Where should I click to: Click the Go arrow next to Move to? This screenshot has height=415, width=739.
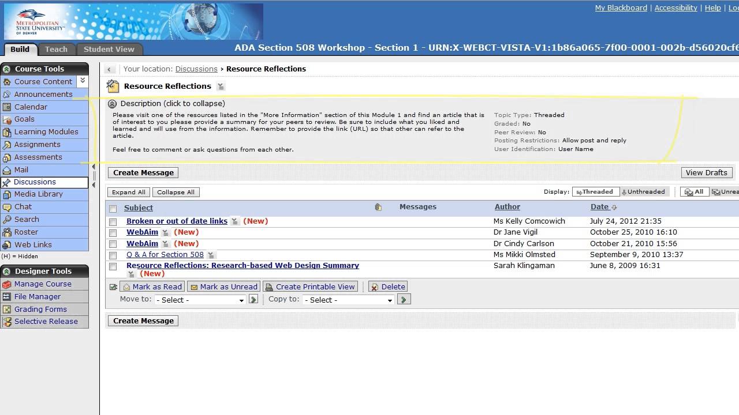pos(253,300)
